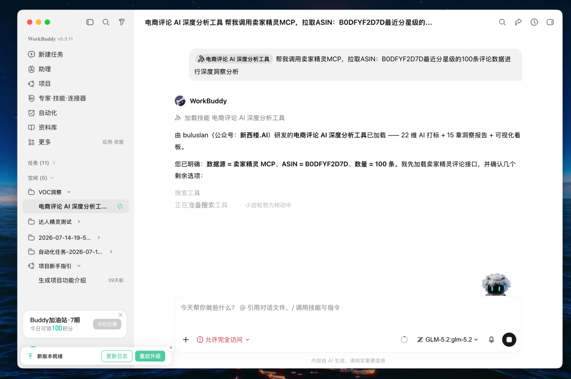Click the 电商评论 AI 深度分析工具 skill tag
This screenshot has width=571, height=379.
point(234,59)
